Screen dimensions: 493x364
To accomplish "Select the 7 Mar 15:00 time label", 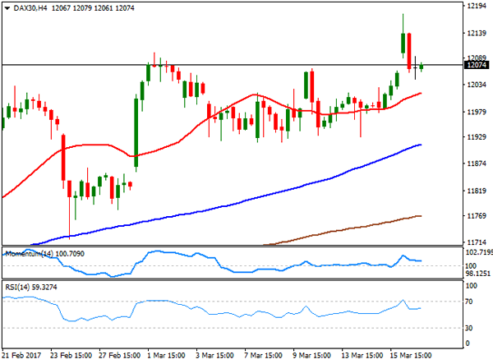I will tap(263, 356).
